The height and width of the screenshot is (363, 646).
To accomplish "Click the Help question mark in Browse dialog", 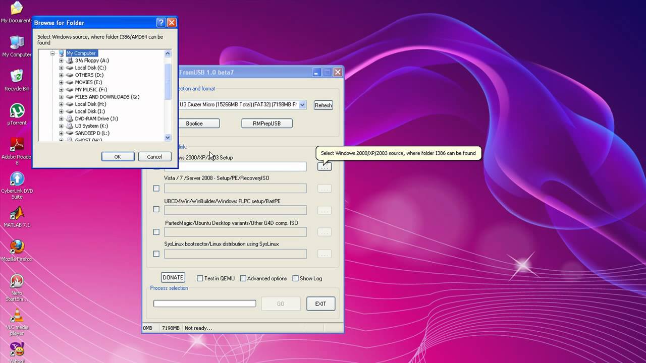I will [161, 23].
